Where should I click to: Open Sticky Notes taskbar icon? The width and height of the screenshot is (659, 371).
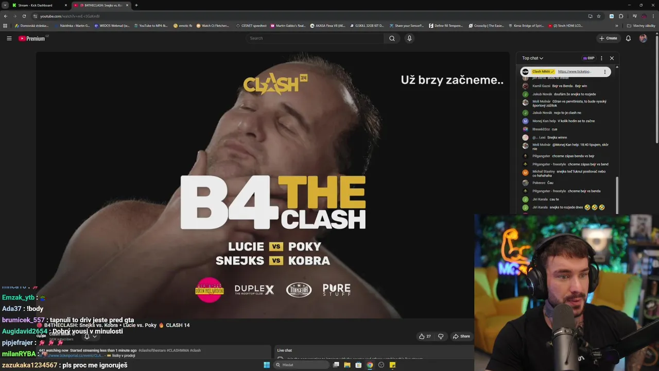[x=392, y=365]
